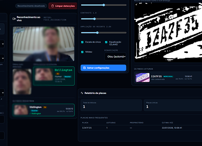Expand the top chevron dropdown in left sidebar
This screenshot has height=146, width=202.
tap(3, 44)
